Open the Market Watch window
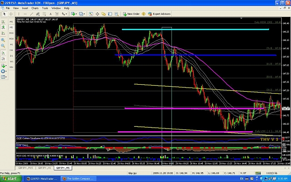291x182 pixels. click(91, 14)
